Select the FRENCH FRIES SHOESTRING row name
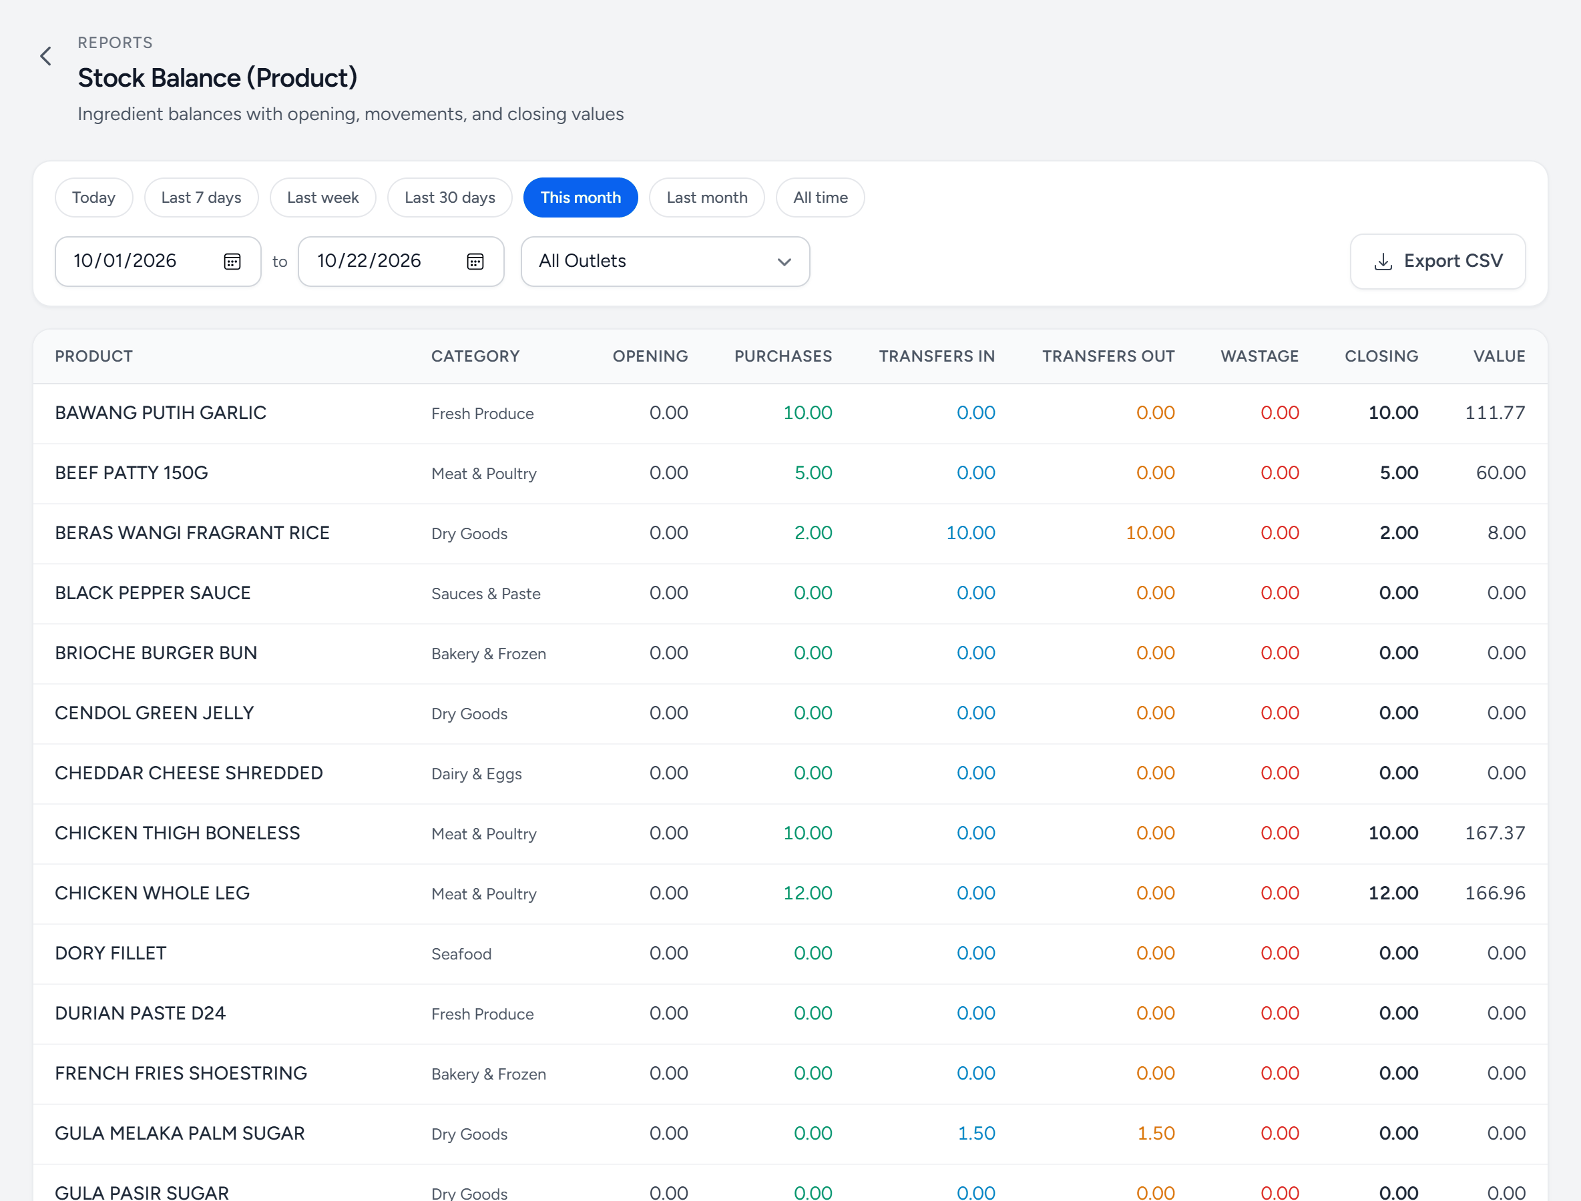 181,1074
